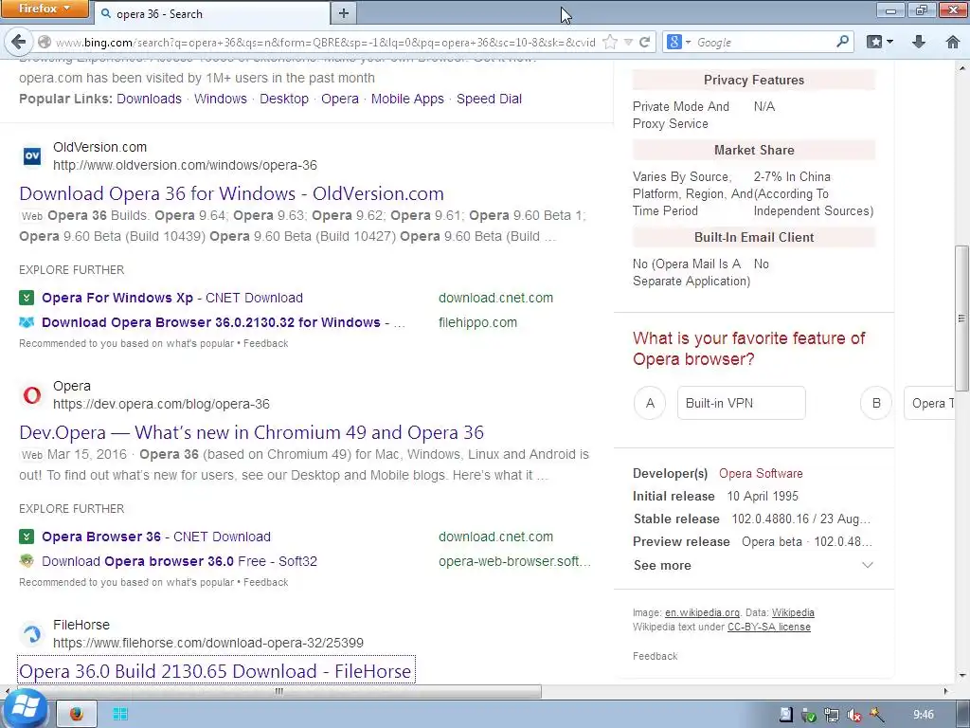Open Opera For Windows Xp CNET link
Screen dimensions: 970x728
pyautogui.click(x=172, y=298)
